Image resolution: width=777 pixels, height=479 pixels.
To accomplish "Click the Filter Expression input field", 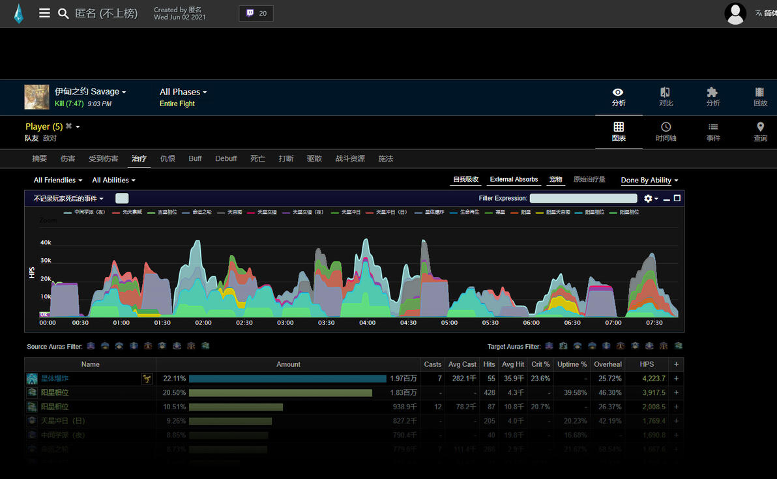I will coord(583,198).
